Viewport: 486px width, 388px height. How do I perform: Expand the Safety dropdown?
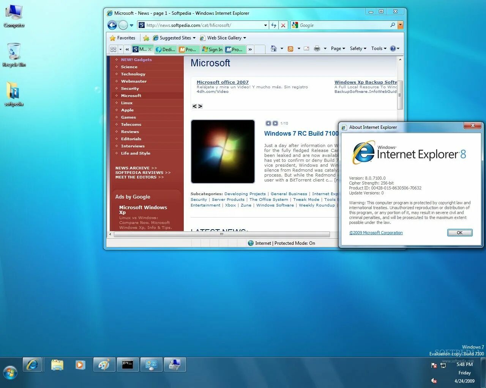tap(357, 48)
